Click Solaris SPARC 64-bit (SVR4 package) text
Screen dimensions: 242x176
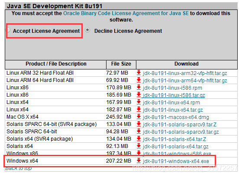(x=52, y=124)
